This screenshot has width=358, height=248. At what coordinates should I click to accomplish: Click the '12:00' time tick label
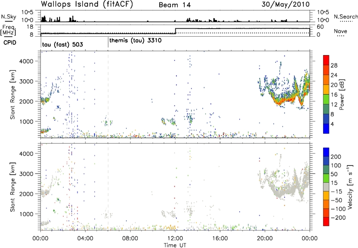coord(175,239)
